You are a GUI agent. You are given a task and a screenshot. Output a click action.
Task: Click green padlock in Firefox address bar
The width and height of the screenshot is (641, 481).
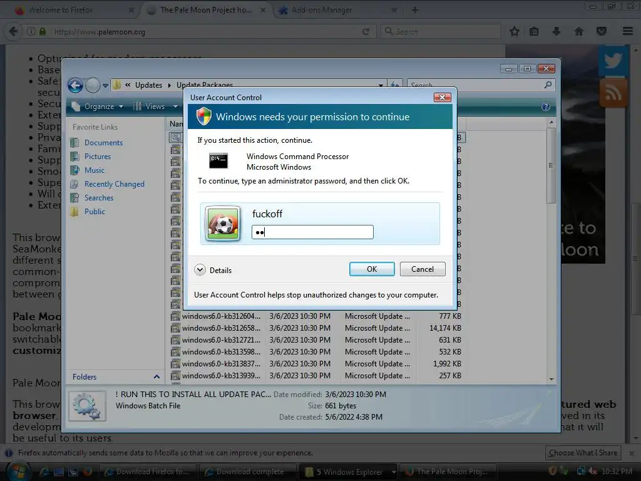(x=43, y=31)
